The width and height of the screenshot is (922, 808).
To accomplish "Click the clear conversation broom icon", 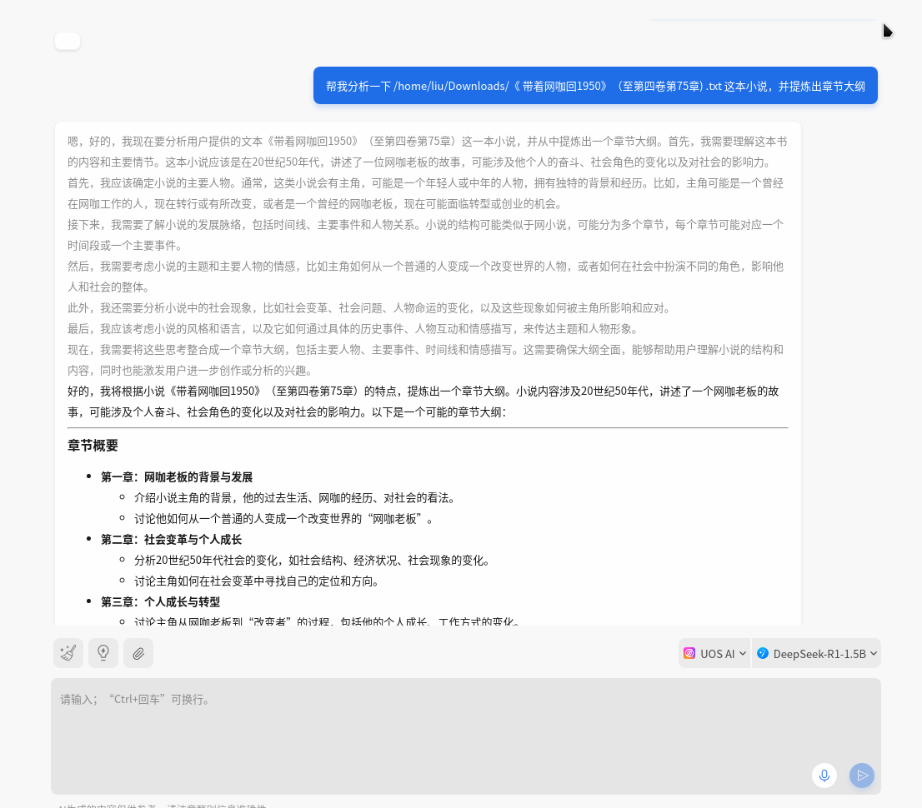I will click(x=68, y=653).
